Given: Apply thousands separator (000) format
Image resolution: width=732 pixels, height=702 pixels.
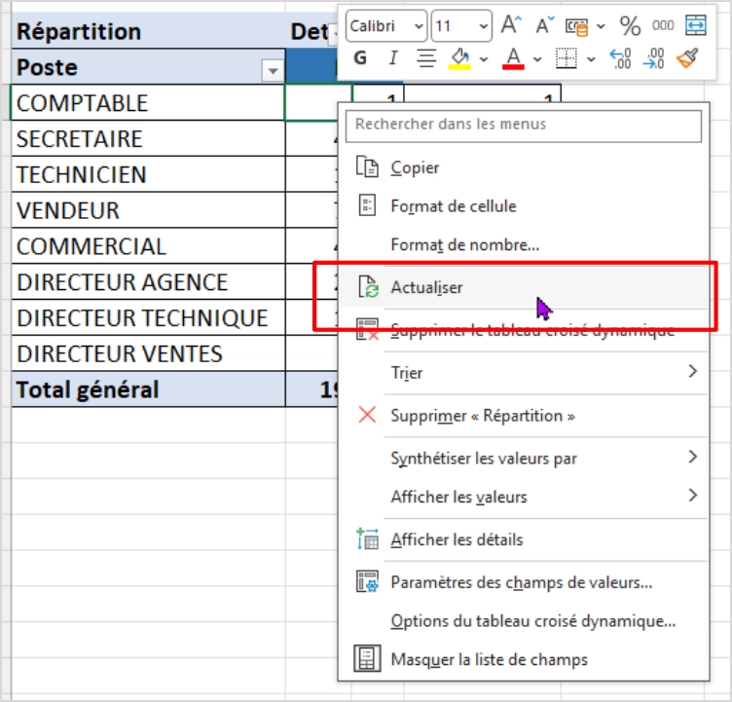Looking at the screenshot, I should pos(663,25).
